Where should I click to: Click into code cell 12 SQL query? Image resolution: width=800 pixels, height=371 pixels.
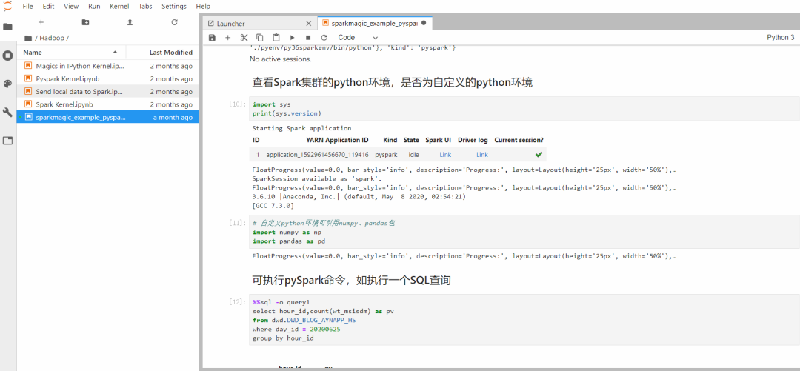pos(524,319)
